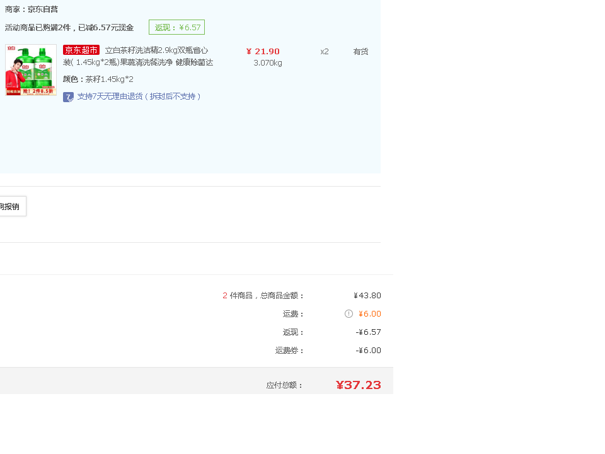Click the orange freight amount ¥6.00

(370, 314)
